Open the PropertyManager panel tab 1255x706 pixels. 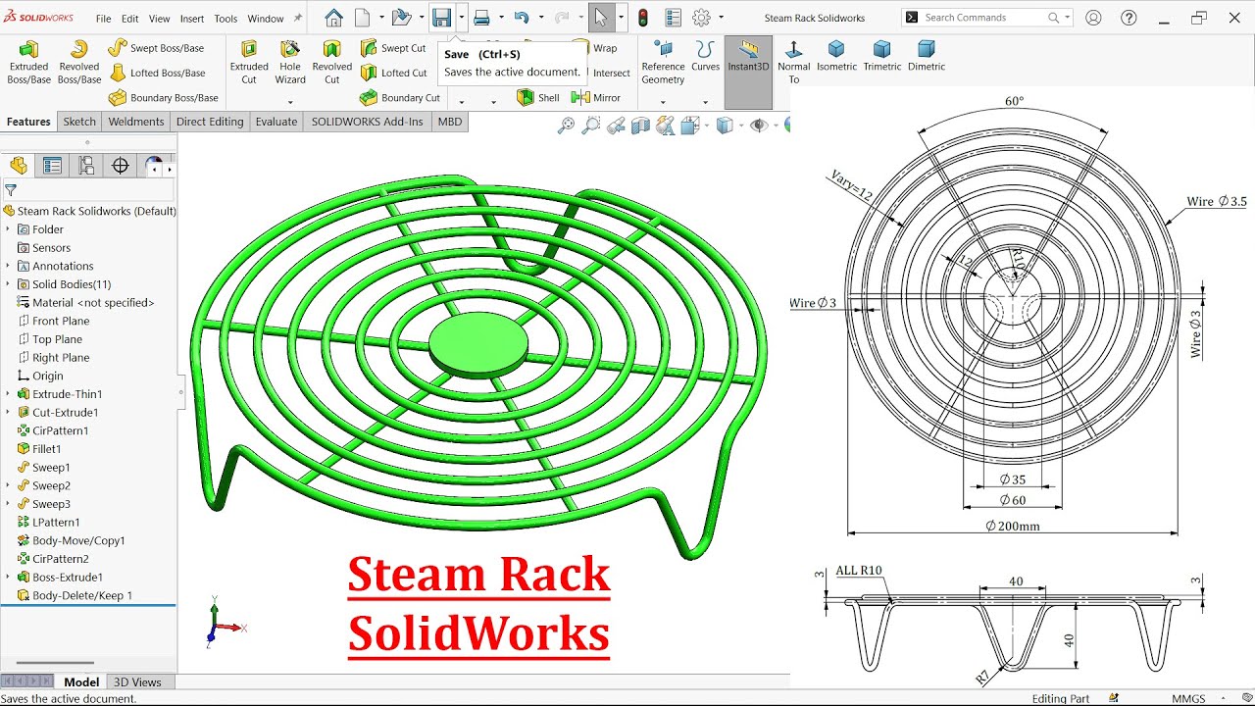coord(53,166)
